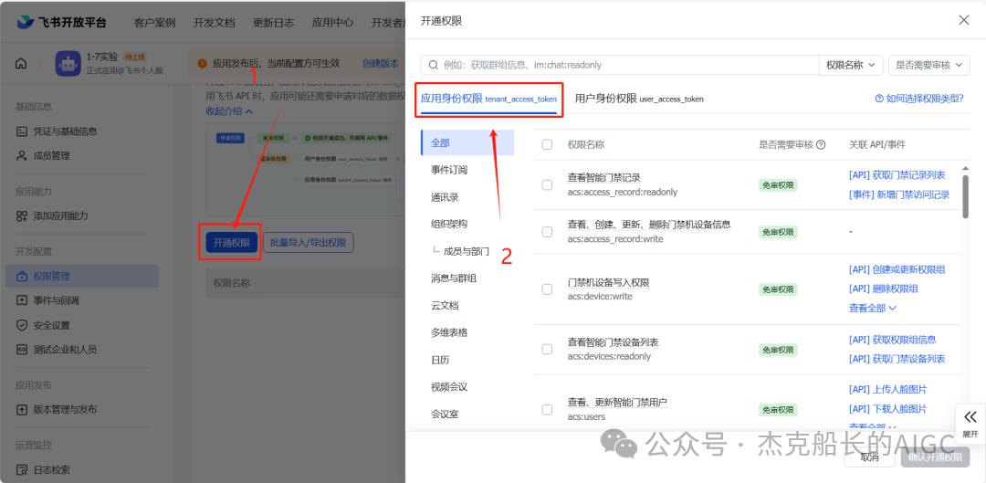Collapse the intro via 收起介绍

[x=229, y=111]
